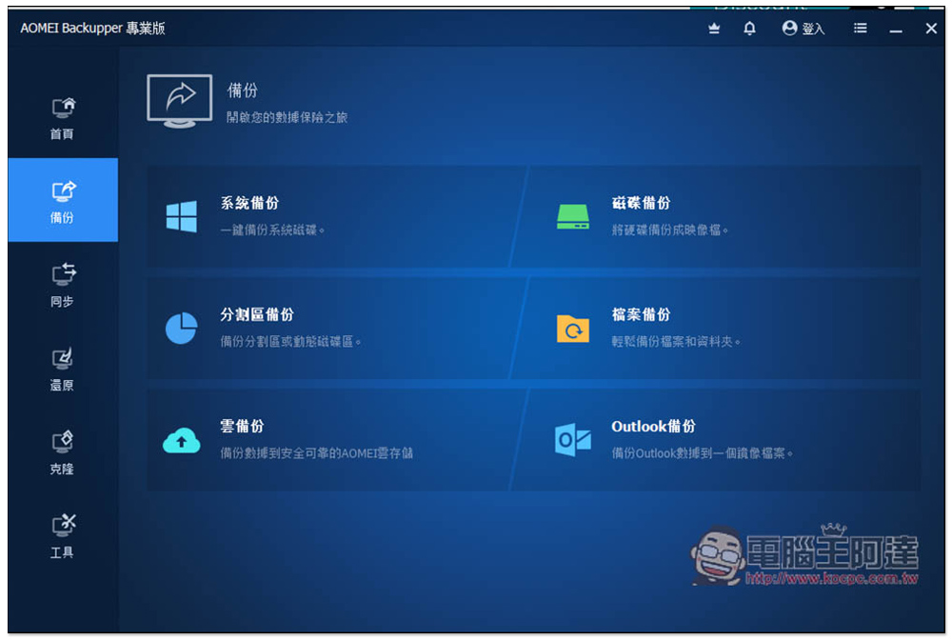This screenshot has height=640, width=952.
Task: Click the pie chart Partition Backup icon
Action: pos(181,328)
